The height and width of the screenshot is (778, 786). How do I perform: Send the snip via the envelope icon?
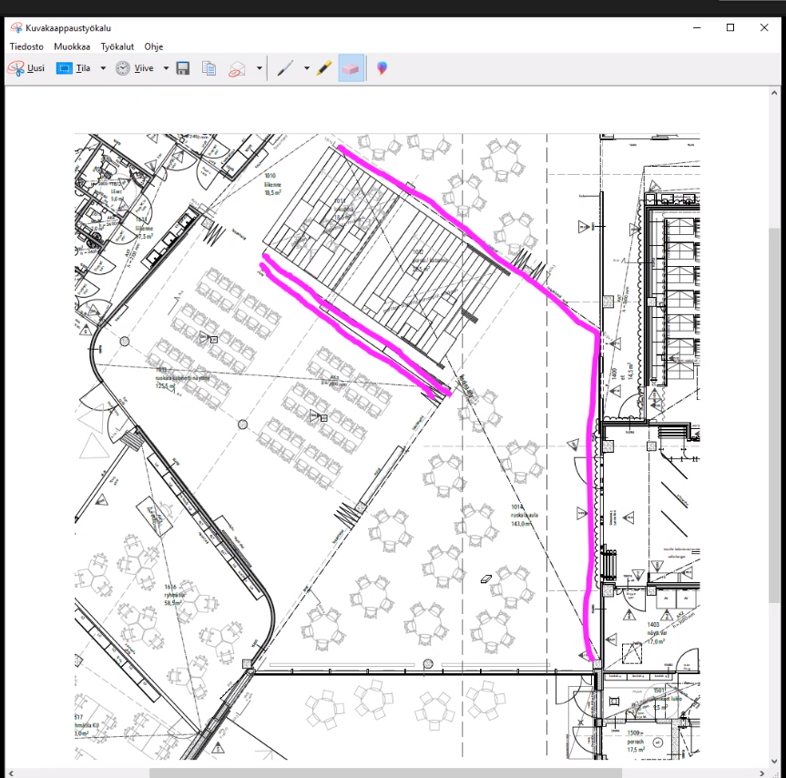coord(238,68)
